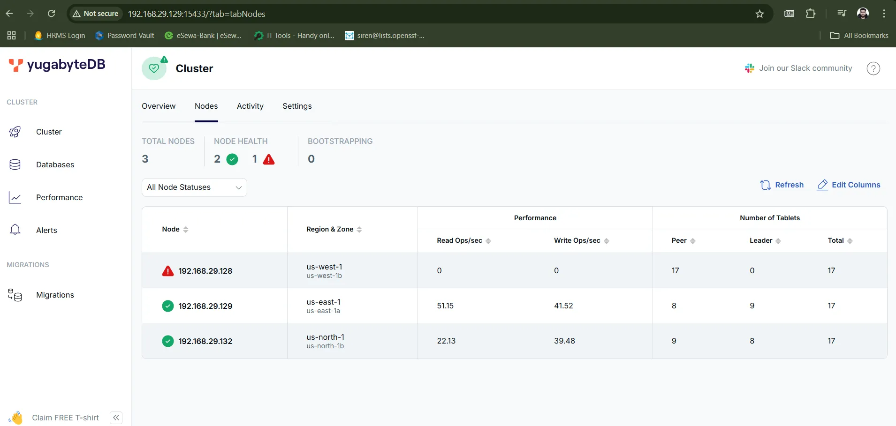Click Claim FREE T-shirt link
Image resolution: width=896 pixels, height=426 pixels.
(x=65, y=418)
